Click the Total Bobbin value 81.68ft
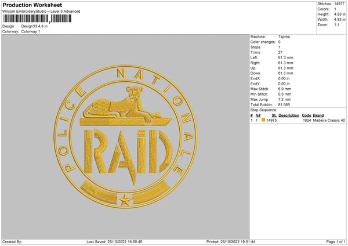This screenshot has height=246, width=348. coord(284,105)
